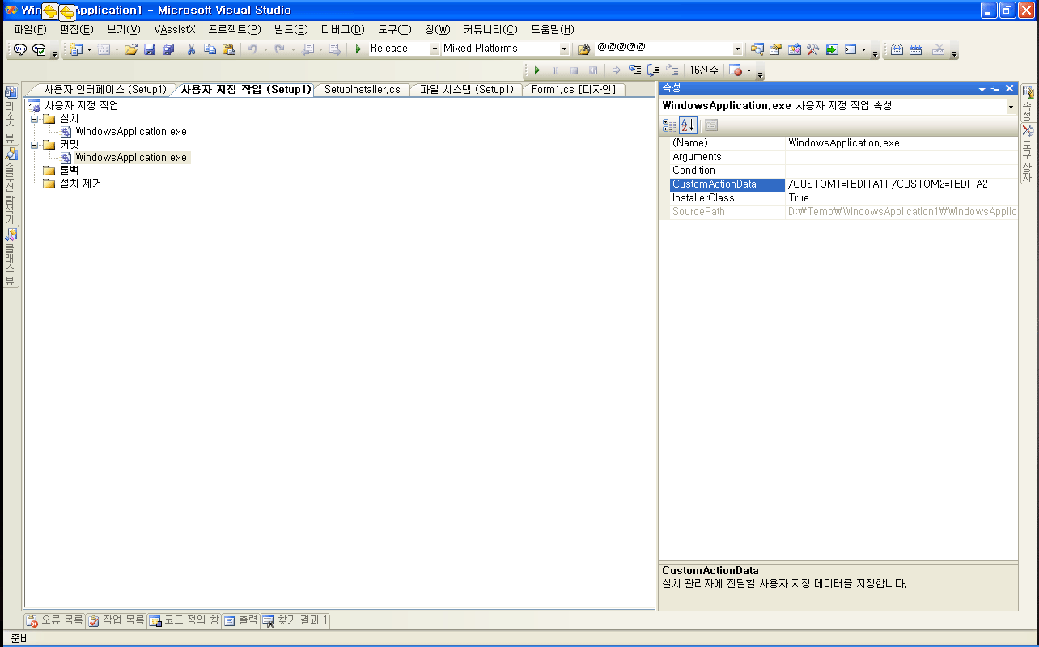Open the 프로젝트(P) menu
The height and width of the screenshot is (647, 1039).
pos(235,29)
